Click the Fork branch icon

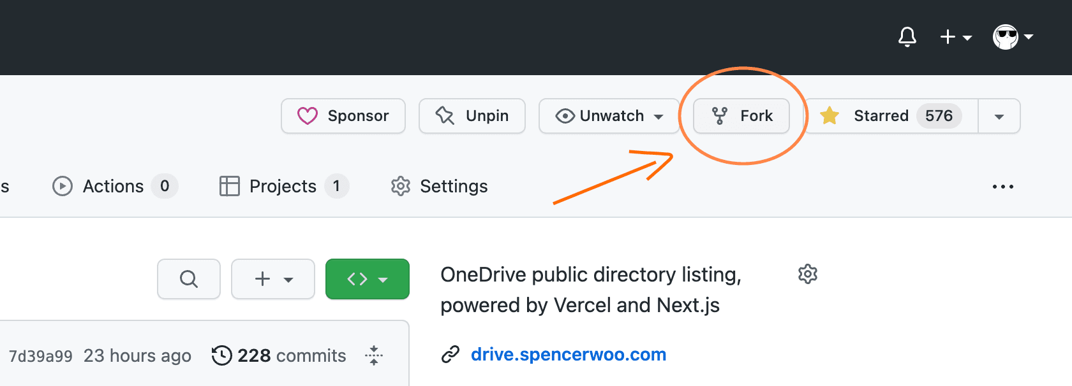tap(719, 116)
